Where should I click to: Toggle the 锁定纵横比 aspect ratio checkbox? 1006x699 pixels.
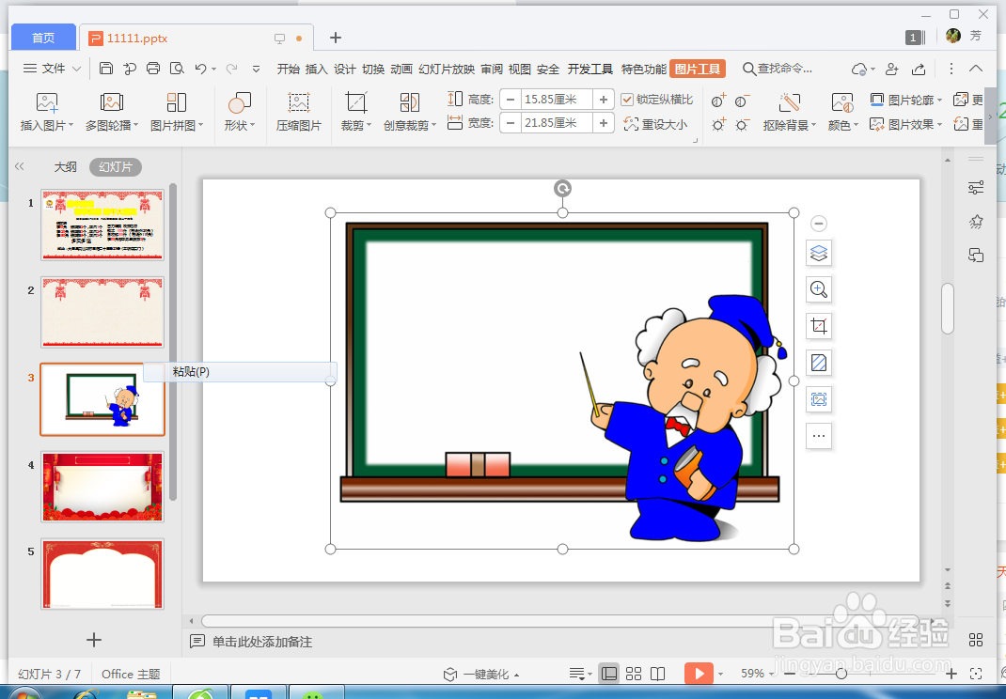pos(628,99)
